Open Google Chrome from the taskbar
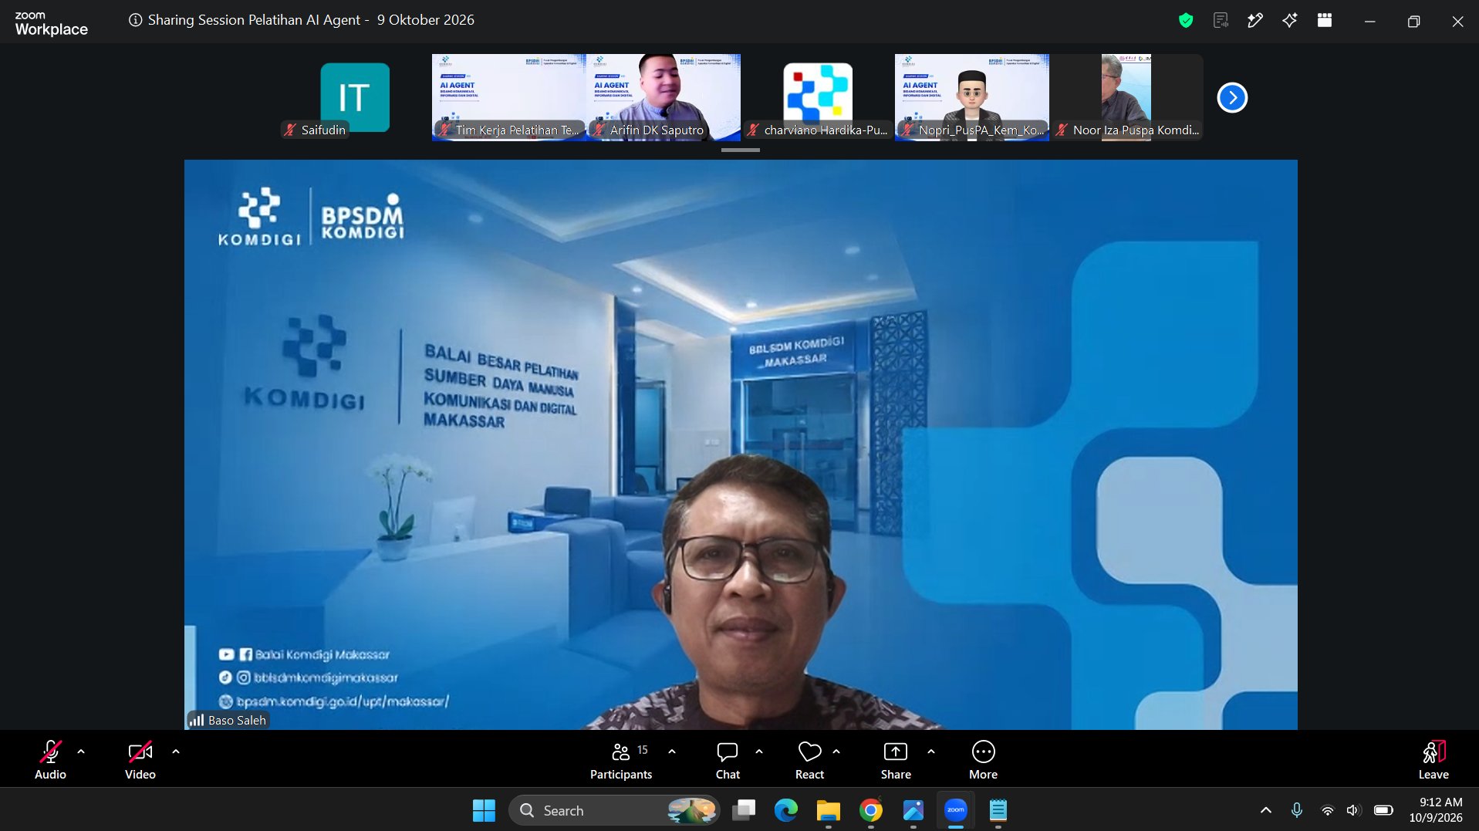The width and height of the screenshot is (1479, 831). click(x=870, y=810)
